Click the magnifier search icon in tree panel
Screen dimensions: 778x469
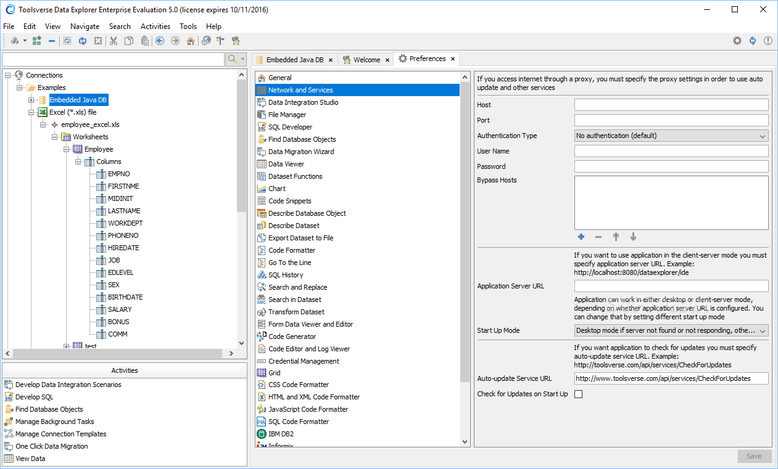click(x=233, y=59)
